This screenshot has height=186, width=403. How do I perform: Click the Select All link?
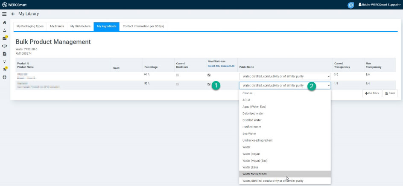point(213,66)
